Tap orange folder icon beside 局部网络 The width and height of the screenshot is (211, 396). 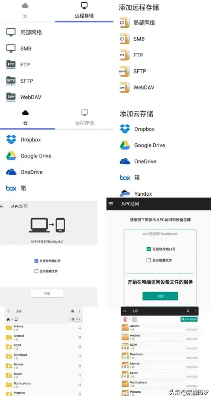click(124, 23)
